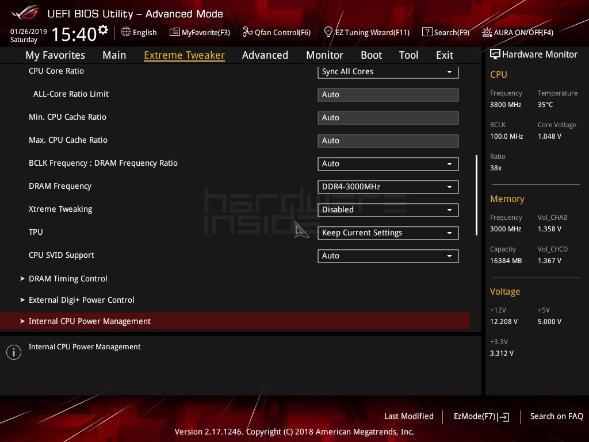This screenshot has width=589, height=442.
Task: Go to the Boot tab
Action: pyautogui.click(x=371, y=55)
